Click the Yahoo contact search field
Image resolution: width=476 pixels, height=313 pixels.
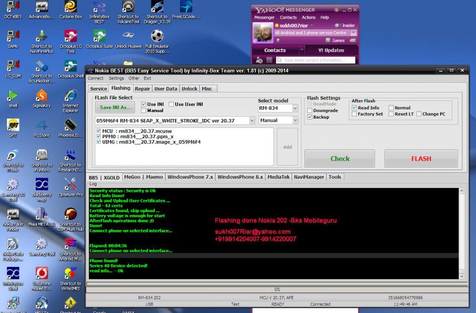point(316,60)
